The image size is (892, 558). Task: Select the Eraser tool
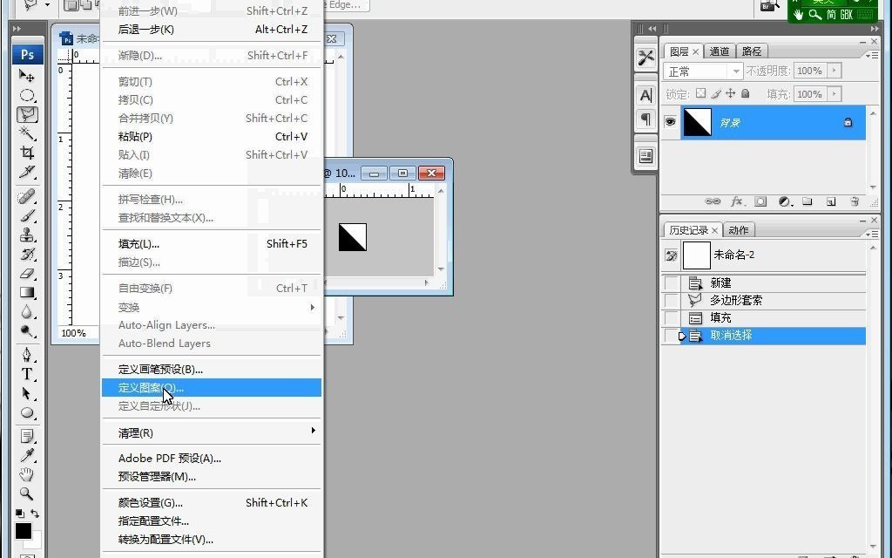pos(27,274)
